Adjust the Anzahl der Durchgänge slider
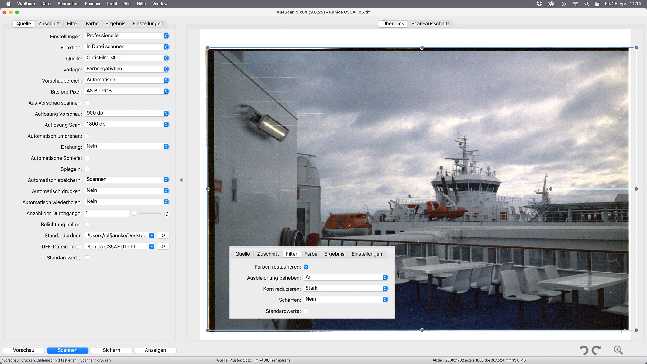 (135, 213)
